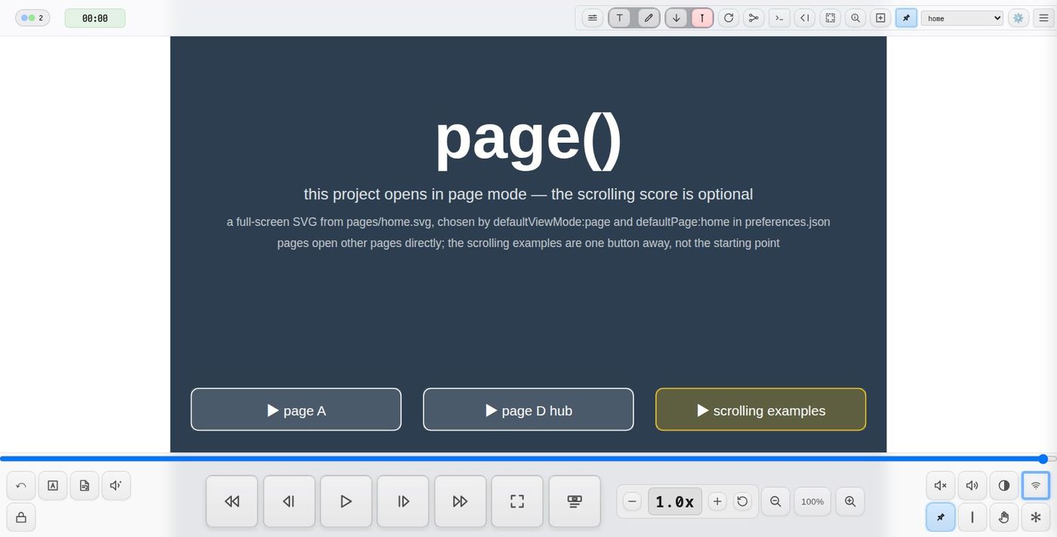Click the rewind double-arrow button
This screenshot has width=1057, height=537.
click(x=232, y=501)
